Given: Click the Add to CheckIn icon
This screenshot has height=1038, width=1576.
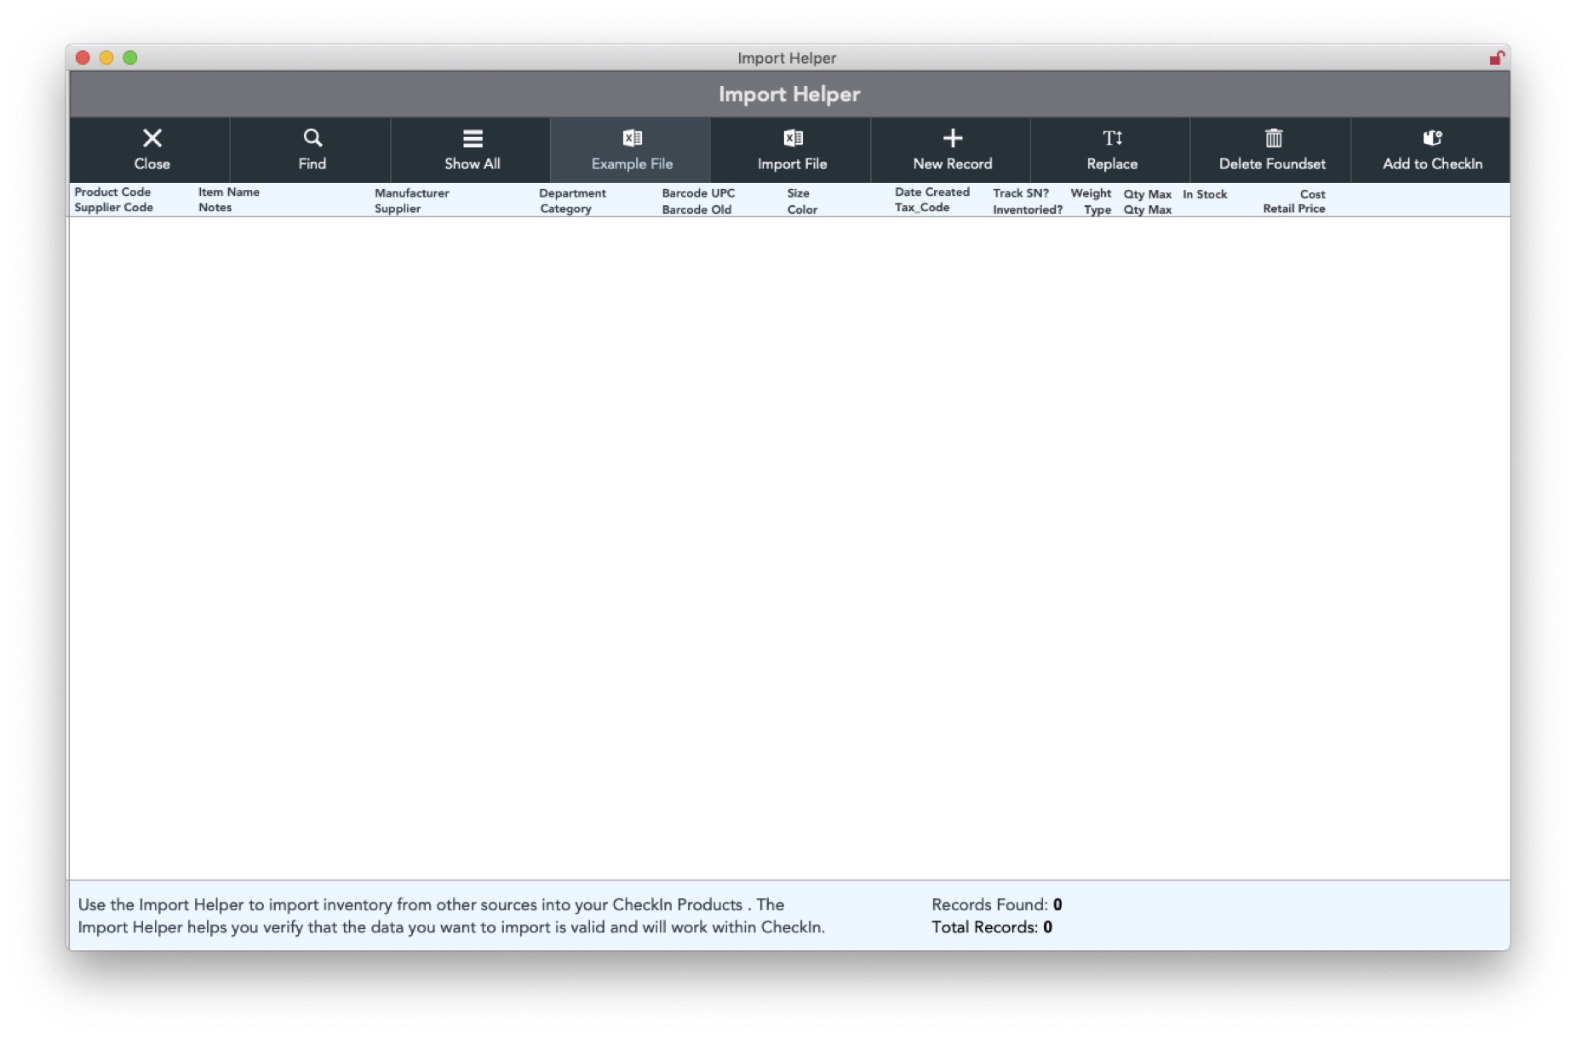Looking at the screenshot, I should coord(1432,138).
